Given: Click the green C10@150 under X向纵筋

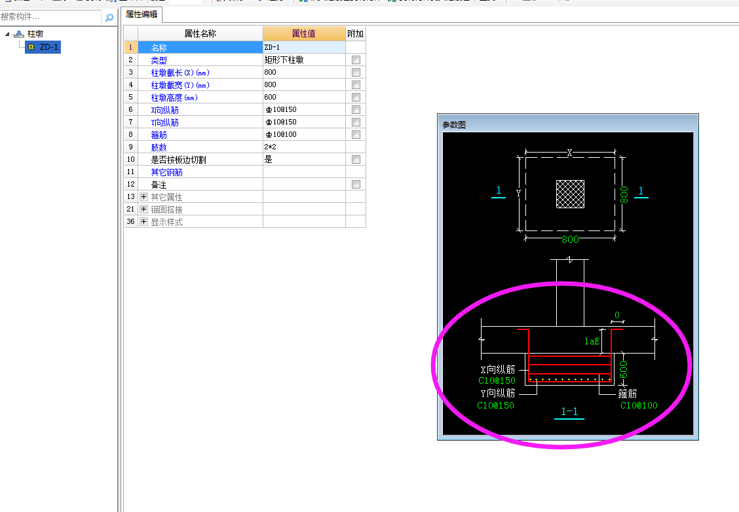Looking at the screenshot, I should point(497,380).
